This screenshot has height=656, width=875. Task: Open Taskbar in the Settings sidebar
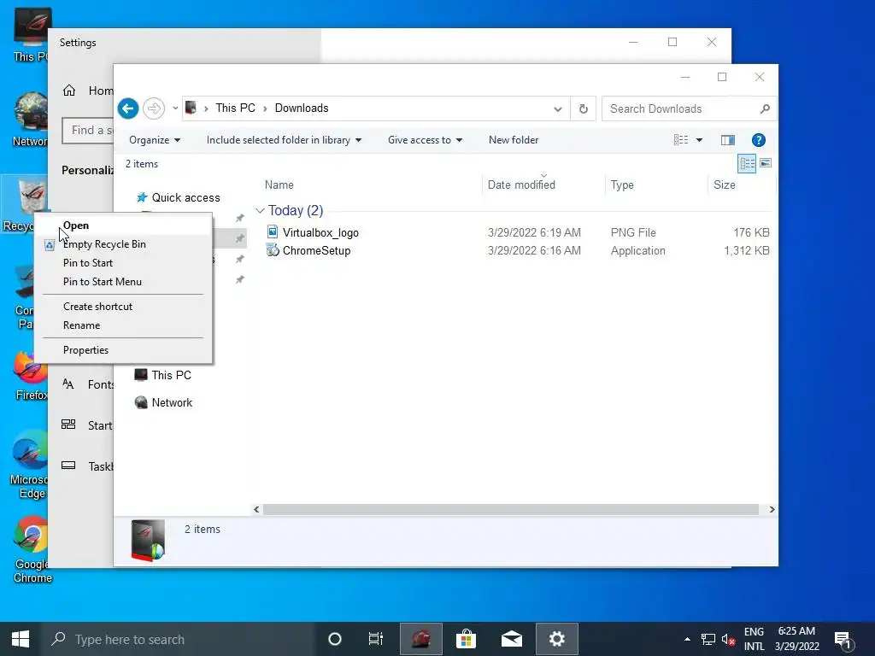86,466
